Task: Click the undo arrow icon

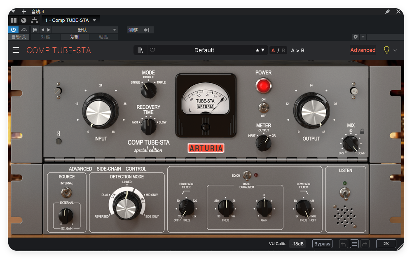Action: [x=344, y=244]
